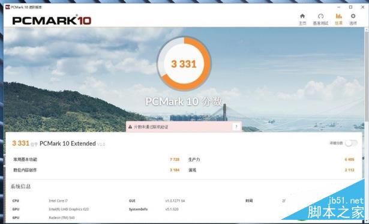Click the SystemInfo label

138,209
